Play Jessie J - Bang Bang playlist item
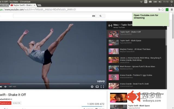 tap(136, 60)
